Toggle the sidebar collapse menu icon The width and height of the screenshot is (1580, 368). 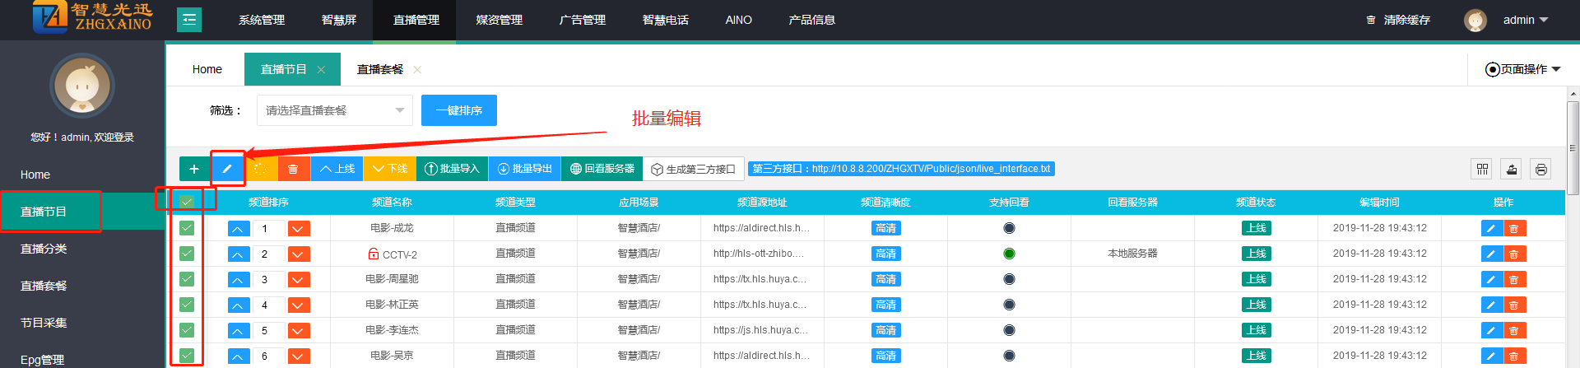coord(189,20)
